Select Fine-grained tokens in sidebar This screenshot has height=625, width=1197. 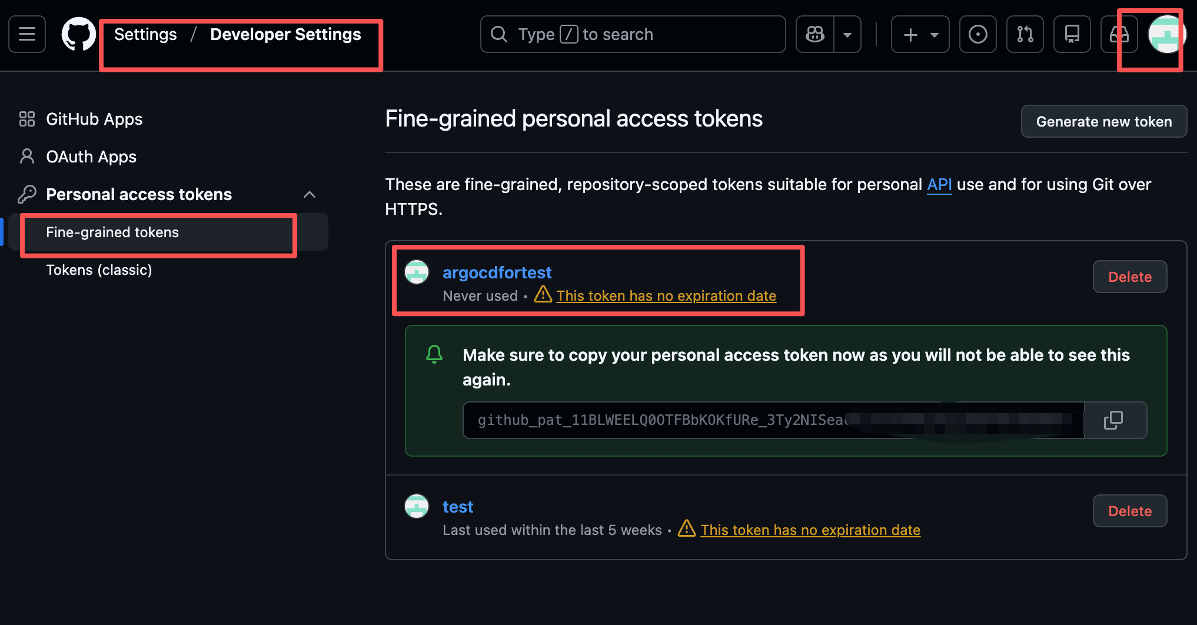click(x=168, y=232)
